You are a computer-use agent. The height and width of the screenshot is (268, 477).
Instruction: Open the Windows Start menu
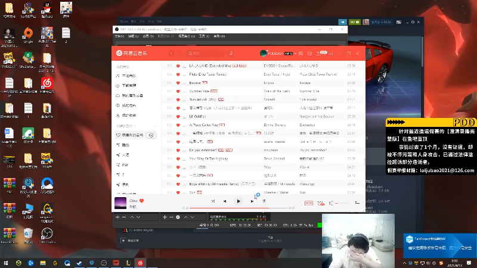(6, 263)
